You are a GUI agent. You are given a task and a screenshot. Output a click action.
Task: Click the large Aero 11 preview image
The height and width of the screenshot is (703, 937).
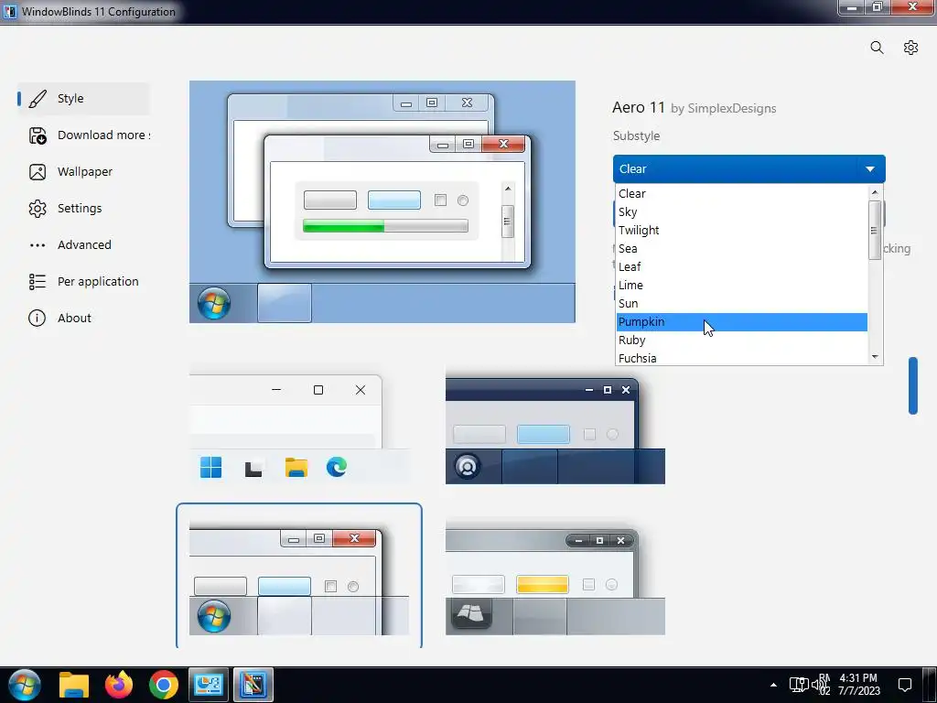pyautogui.click(x=382, y=202)
